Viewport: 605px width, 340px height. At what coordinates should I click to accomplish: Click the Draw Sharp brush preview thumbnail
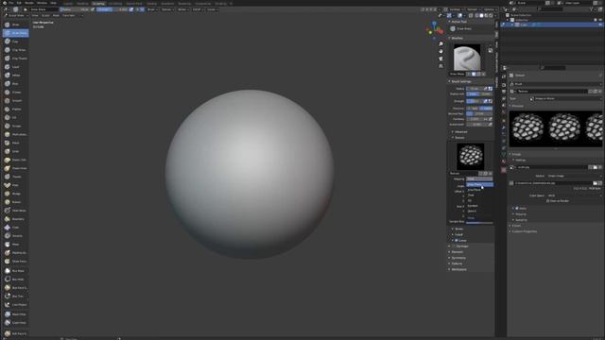point(467,58)
